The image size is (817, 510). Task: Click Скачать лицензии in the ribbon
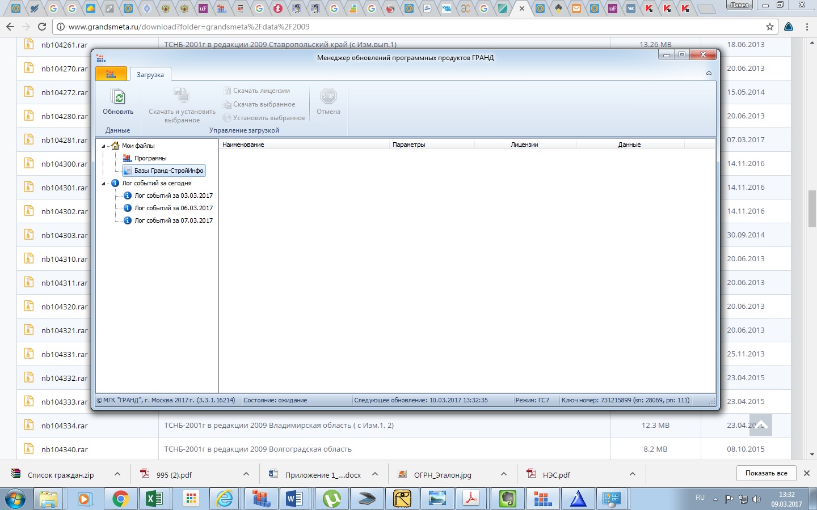click(256, 91)
